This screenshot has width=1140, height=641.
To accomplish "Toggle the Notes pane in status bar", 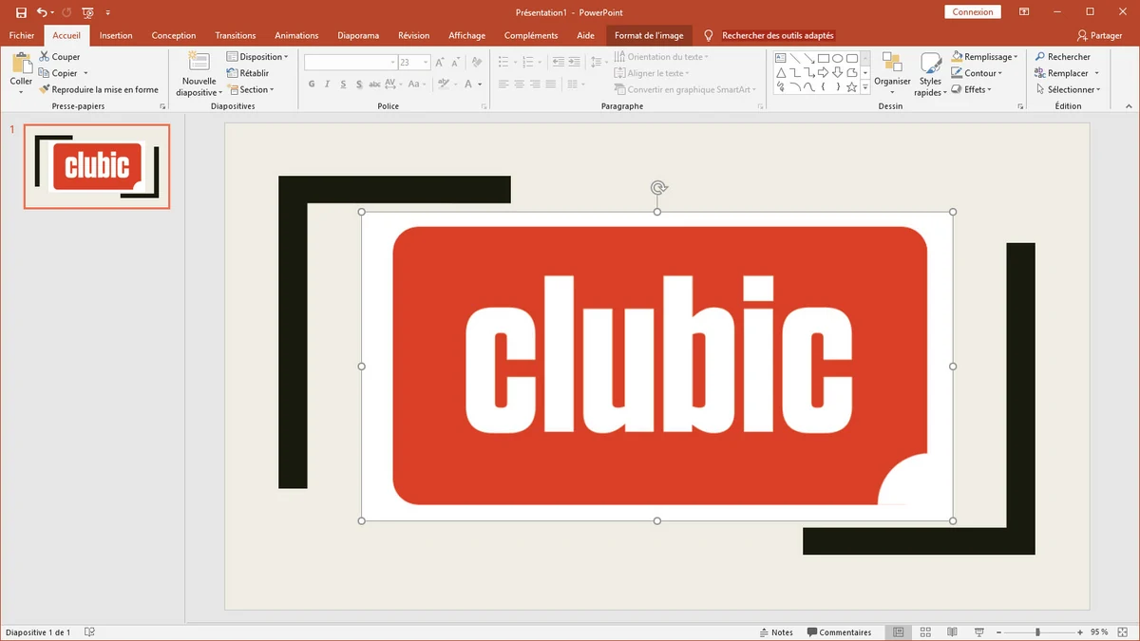I will click(776, 632).
